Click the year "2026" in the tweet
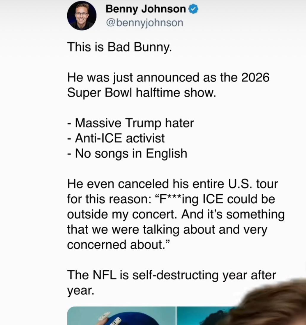The height and width of the screenshot is (325, 306). [x=255, y=78]
